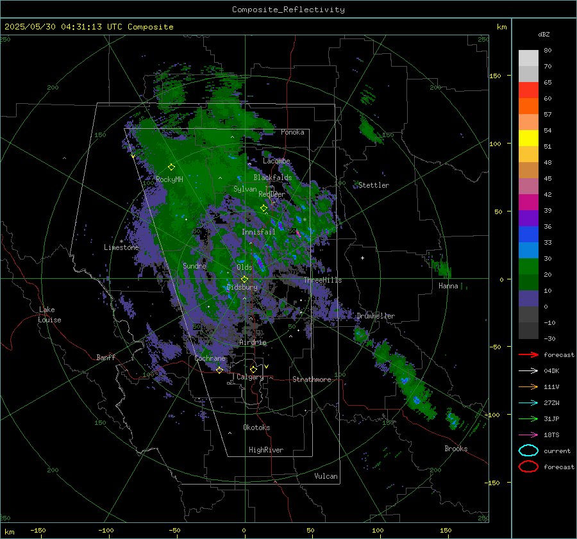Click the Strathmore label
The width and height of the screenshot is (577, 539).
[312, 379]
